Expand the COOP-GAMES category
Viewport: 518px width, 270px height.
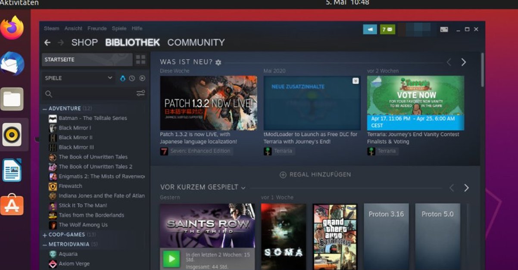coord(45,234)
